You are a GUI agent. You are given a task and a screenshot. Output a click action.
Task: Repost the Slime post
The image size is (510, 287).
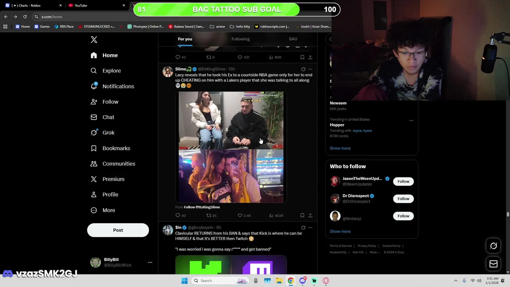coord(211,215)
